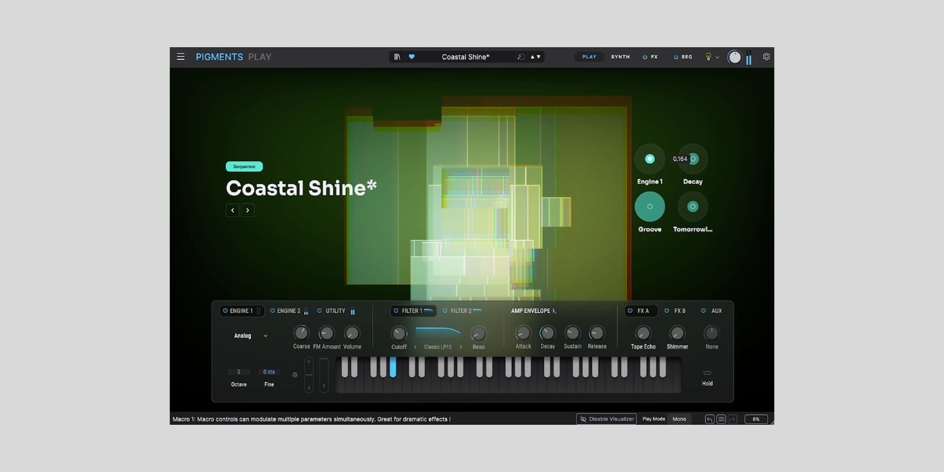
Task: Toggle AUX power button
Action: 703,311
